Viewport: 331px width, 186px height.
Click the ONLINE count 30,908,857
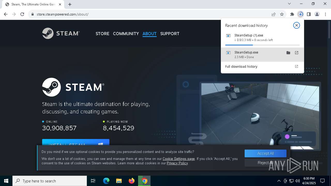(x=59, y=128)
